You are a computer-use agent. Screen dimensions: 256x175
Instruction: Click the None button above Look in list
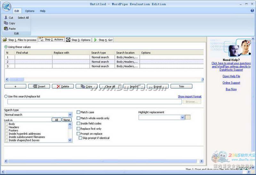[67, 120]
